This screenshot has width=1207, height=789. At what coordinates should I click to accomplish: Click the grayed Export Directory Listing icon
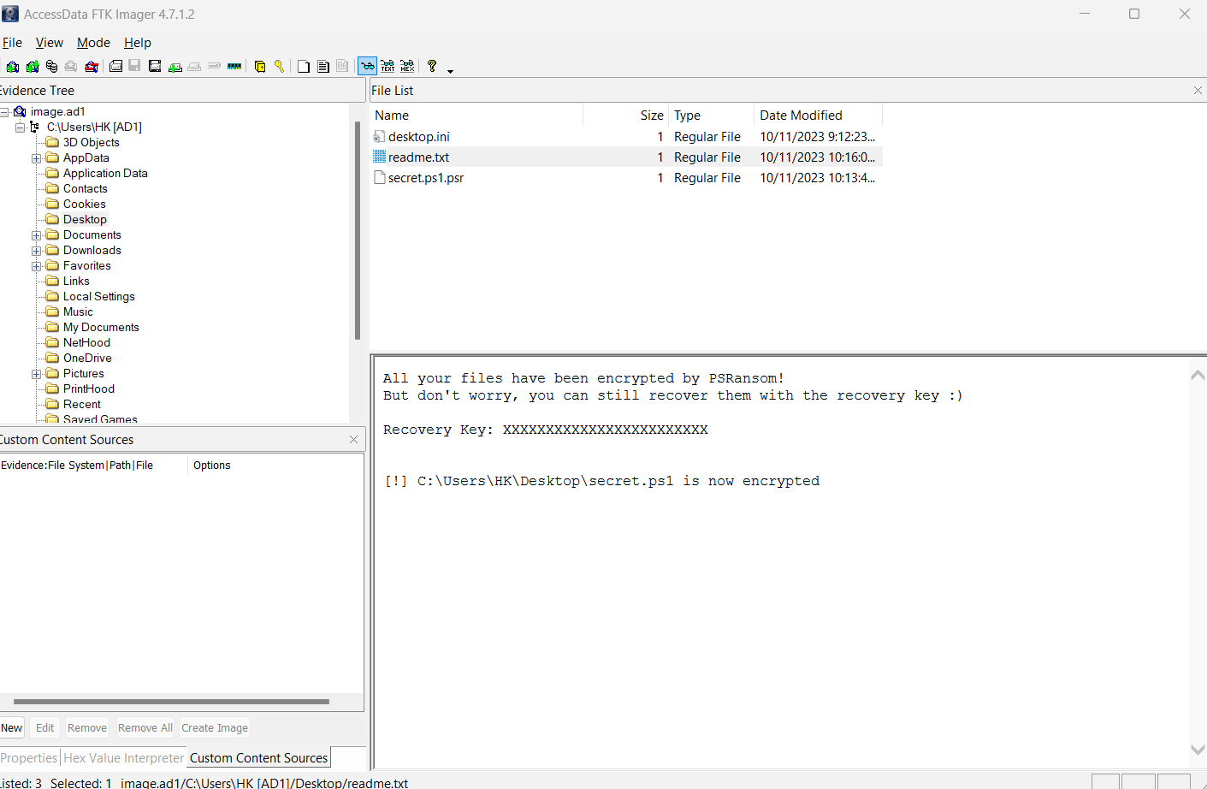point(342,67)
